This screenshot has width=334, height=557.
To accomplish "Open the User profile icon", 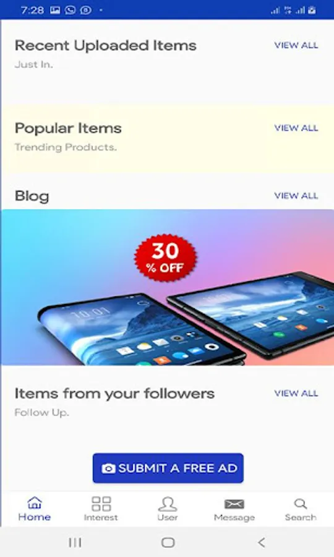I will coord(168,504).
